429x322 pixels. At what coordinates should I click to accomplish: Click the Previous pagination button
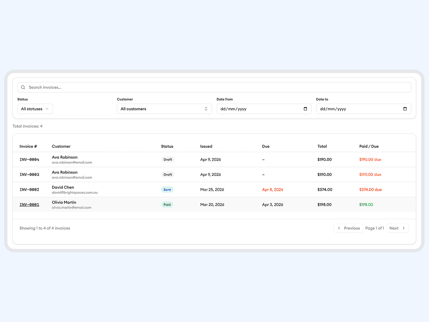(x=349, y=228)
